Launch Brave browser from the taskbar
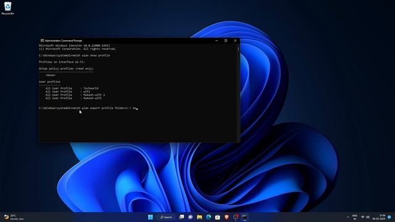The width and height of the screenshot is (395, 222). [227, 217]
